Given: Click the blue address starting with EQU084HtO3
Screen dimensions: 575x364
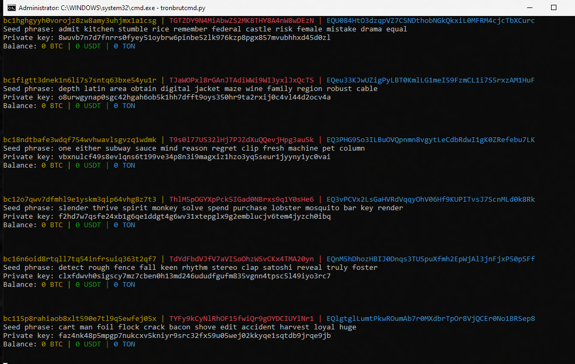Looking at the screenshot, I should (x=431, y=21).
